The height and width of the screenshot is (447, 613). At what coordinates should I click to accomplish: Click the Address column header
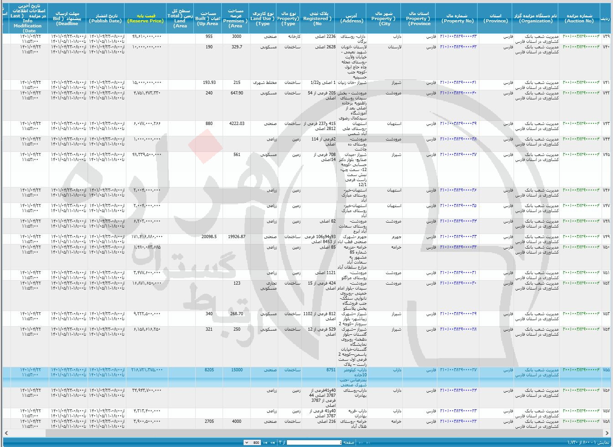(x=352, y=18)
